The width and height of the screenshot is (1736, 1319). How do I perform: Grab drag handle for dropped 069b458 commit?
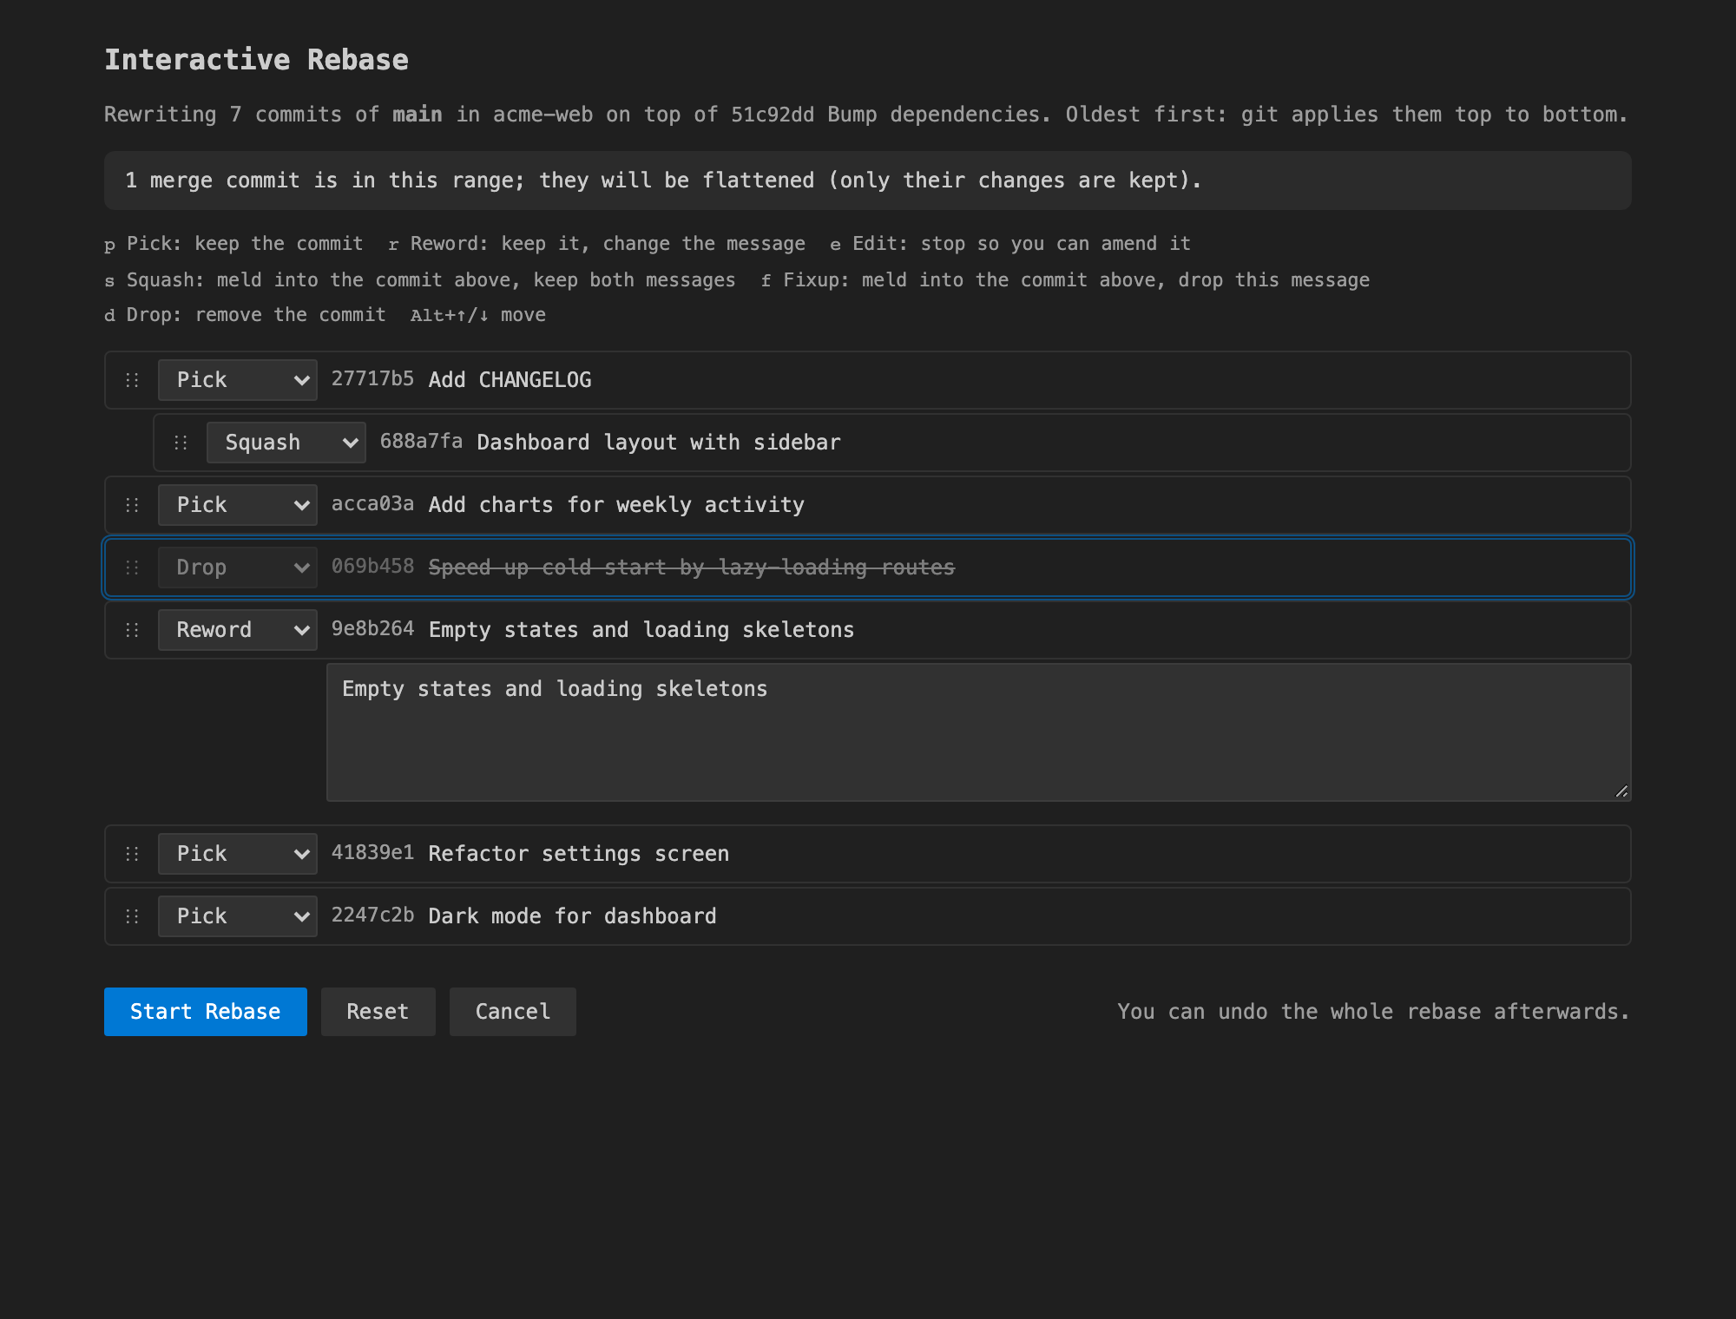click(132, 568)
